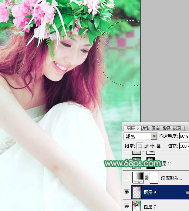The image size is (189, 211).
Task: Toggle the lock image pixels brush icon
Action: pos(146,146)
